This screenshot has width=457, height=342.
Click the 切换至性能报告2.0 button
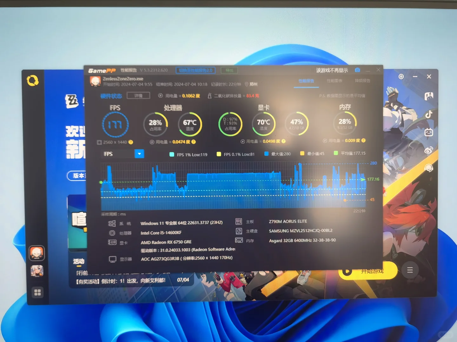click(195, 70)
